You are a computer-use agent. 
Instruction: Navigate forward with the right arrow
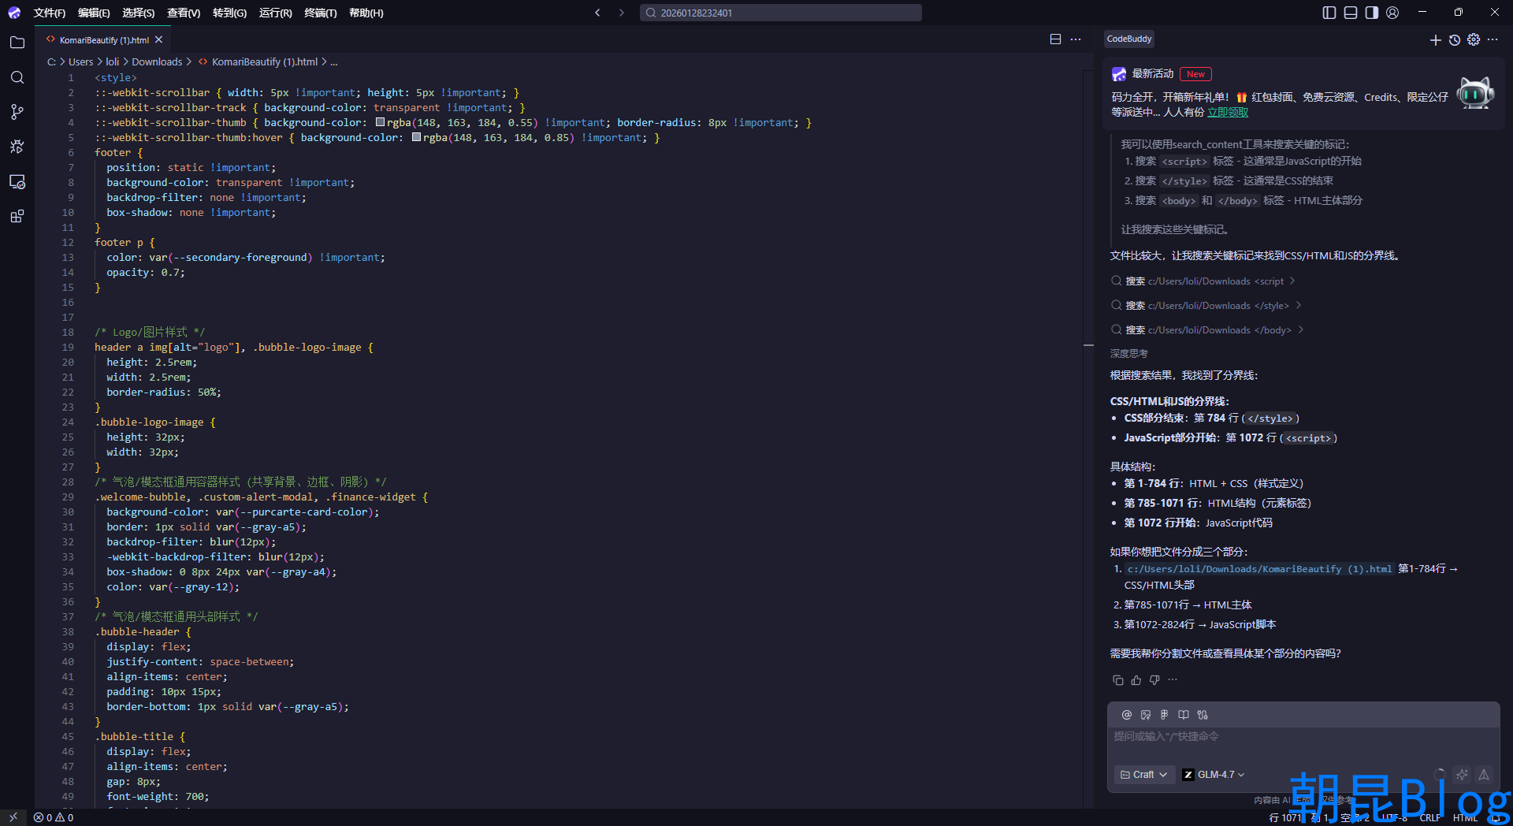622,13
